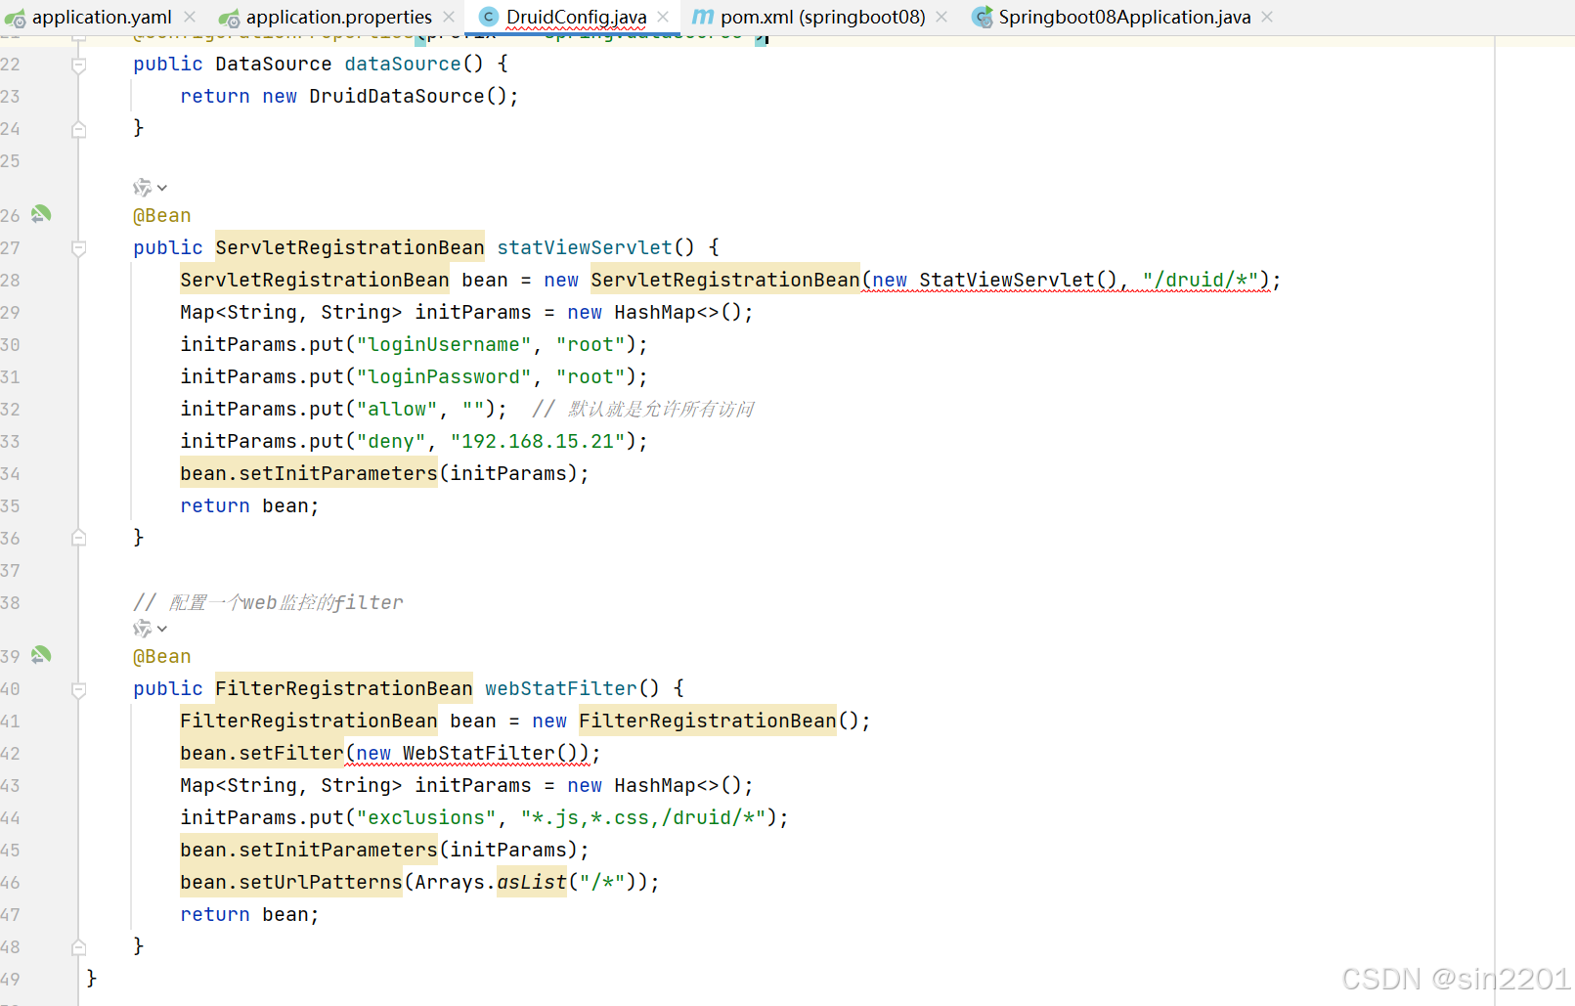
Task: Open the inlay hints icon above statViewServlet @Bean
Action: (143, 187)
